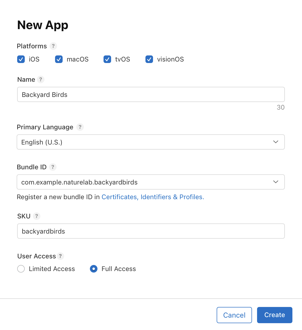Screen dimensions: 302x330
Task: Click the User Access help icon
Action: (x=60, y=256)
